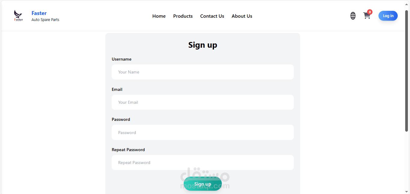Click the red cart count badge
This screenshot has height=194, width=410.
coord(370,12)
